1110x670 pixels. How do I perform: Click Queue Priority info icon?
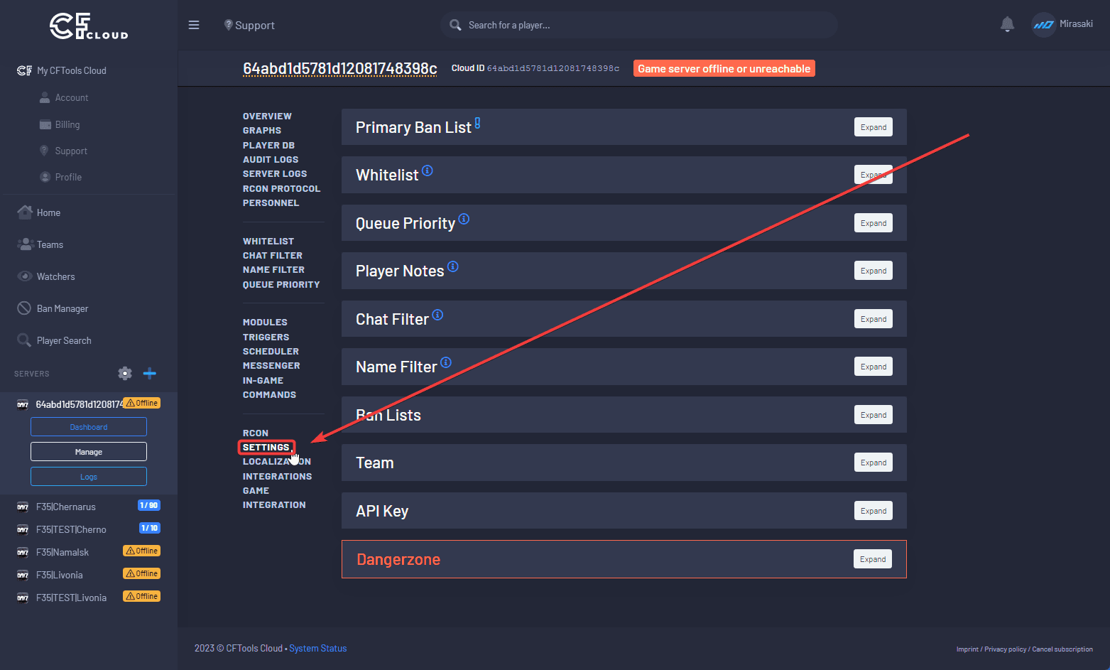coord(464,219)
